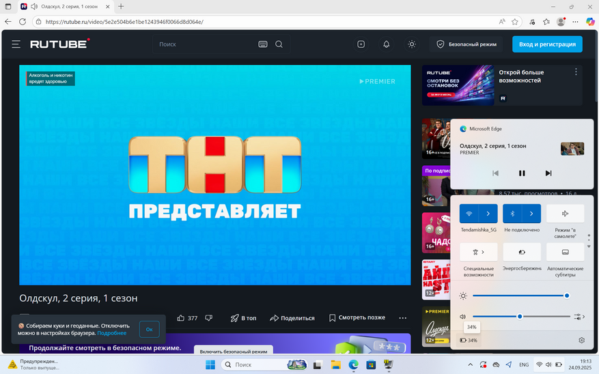Go to previous track in media flyout
The height and width of the screenshot is (374, 599).
pyautogui.click(x=495, y=173)
